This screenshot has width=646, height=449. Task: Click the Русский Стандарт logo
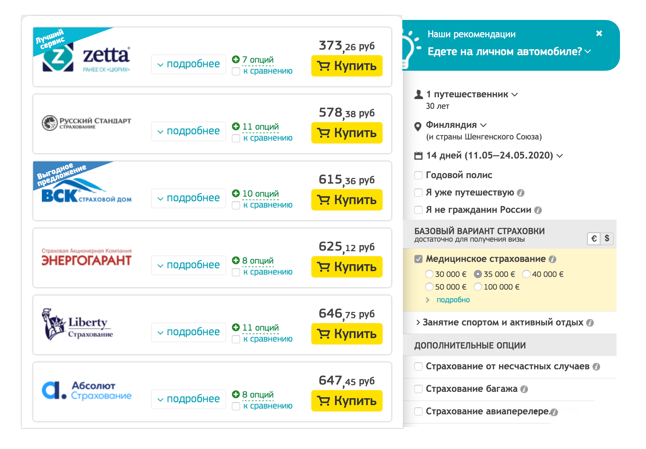pos(86,123)
